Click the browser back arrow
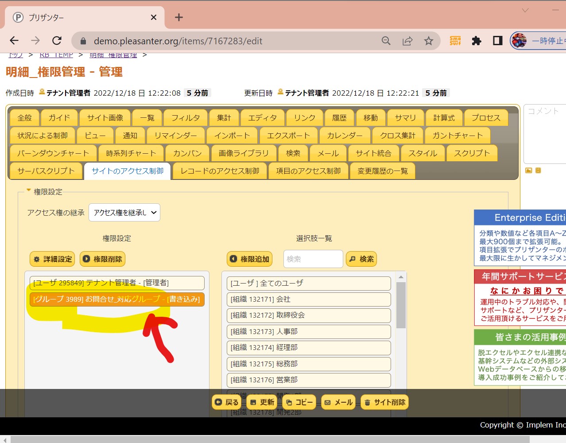The width and height of the screenshot is (566, 443). pos(14,41)
